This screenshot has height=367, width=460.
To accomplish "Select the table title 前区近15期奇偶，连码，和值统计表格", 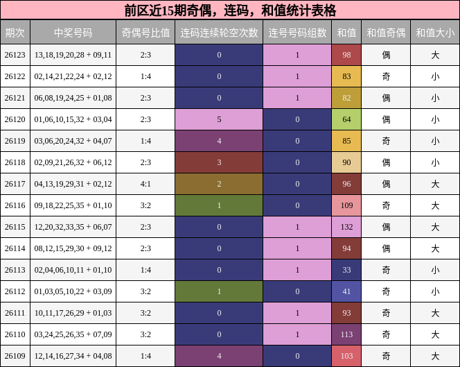I will [x=230, y=10].
